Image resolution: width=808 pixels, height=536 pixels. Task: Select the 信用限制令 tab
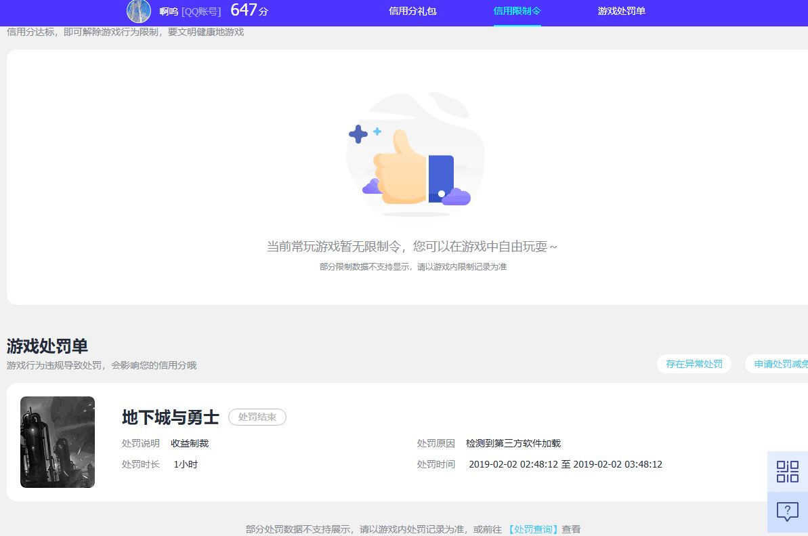[x=517, y=12]
